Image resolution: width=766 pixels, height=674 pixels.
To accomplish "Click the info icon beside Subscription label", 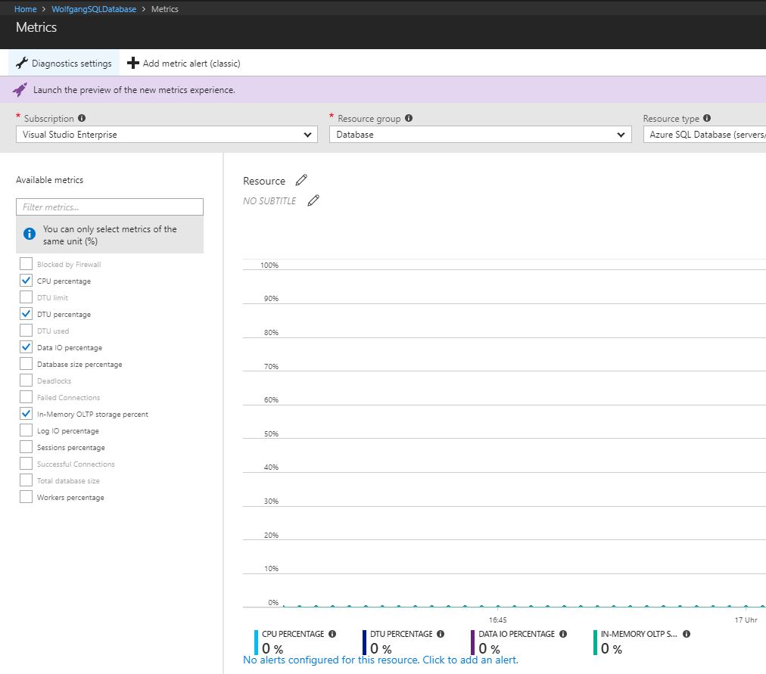I will click(x=80, y=118).
